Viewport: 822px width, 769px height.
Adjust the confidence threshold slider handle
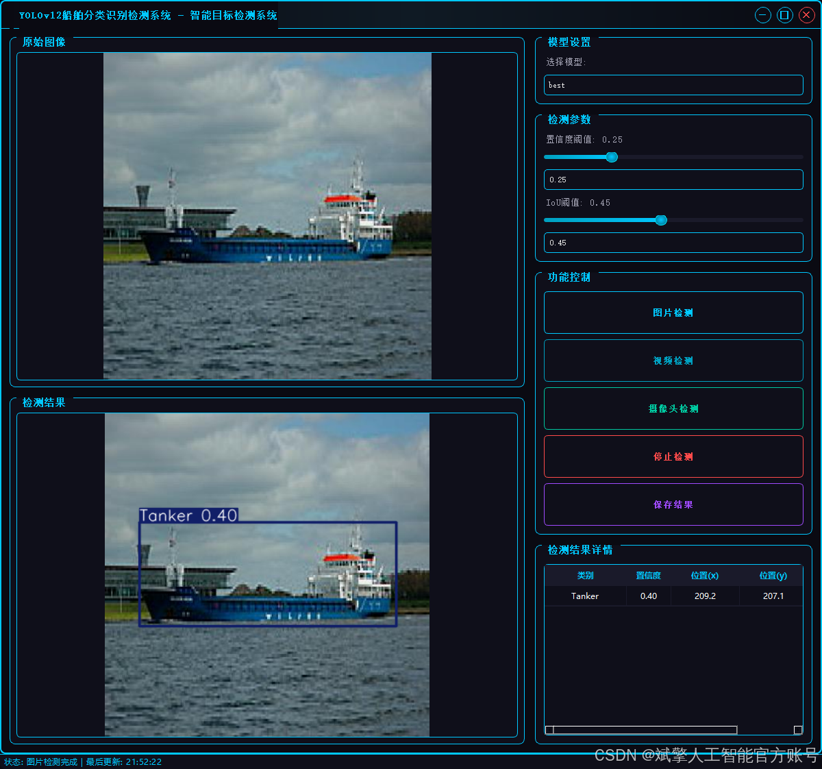click(612, 157)
